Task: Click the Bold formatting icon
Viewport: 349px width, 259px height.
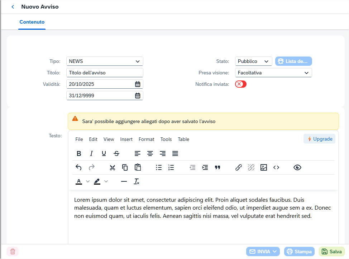Action: [x=79, y=153]
